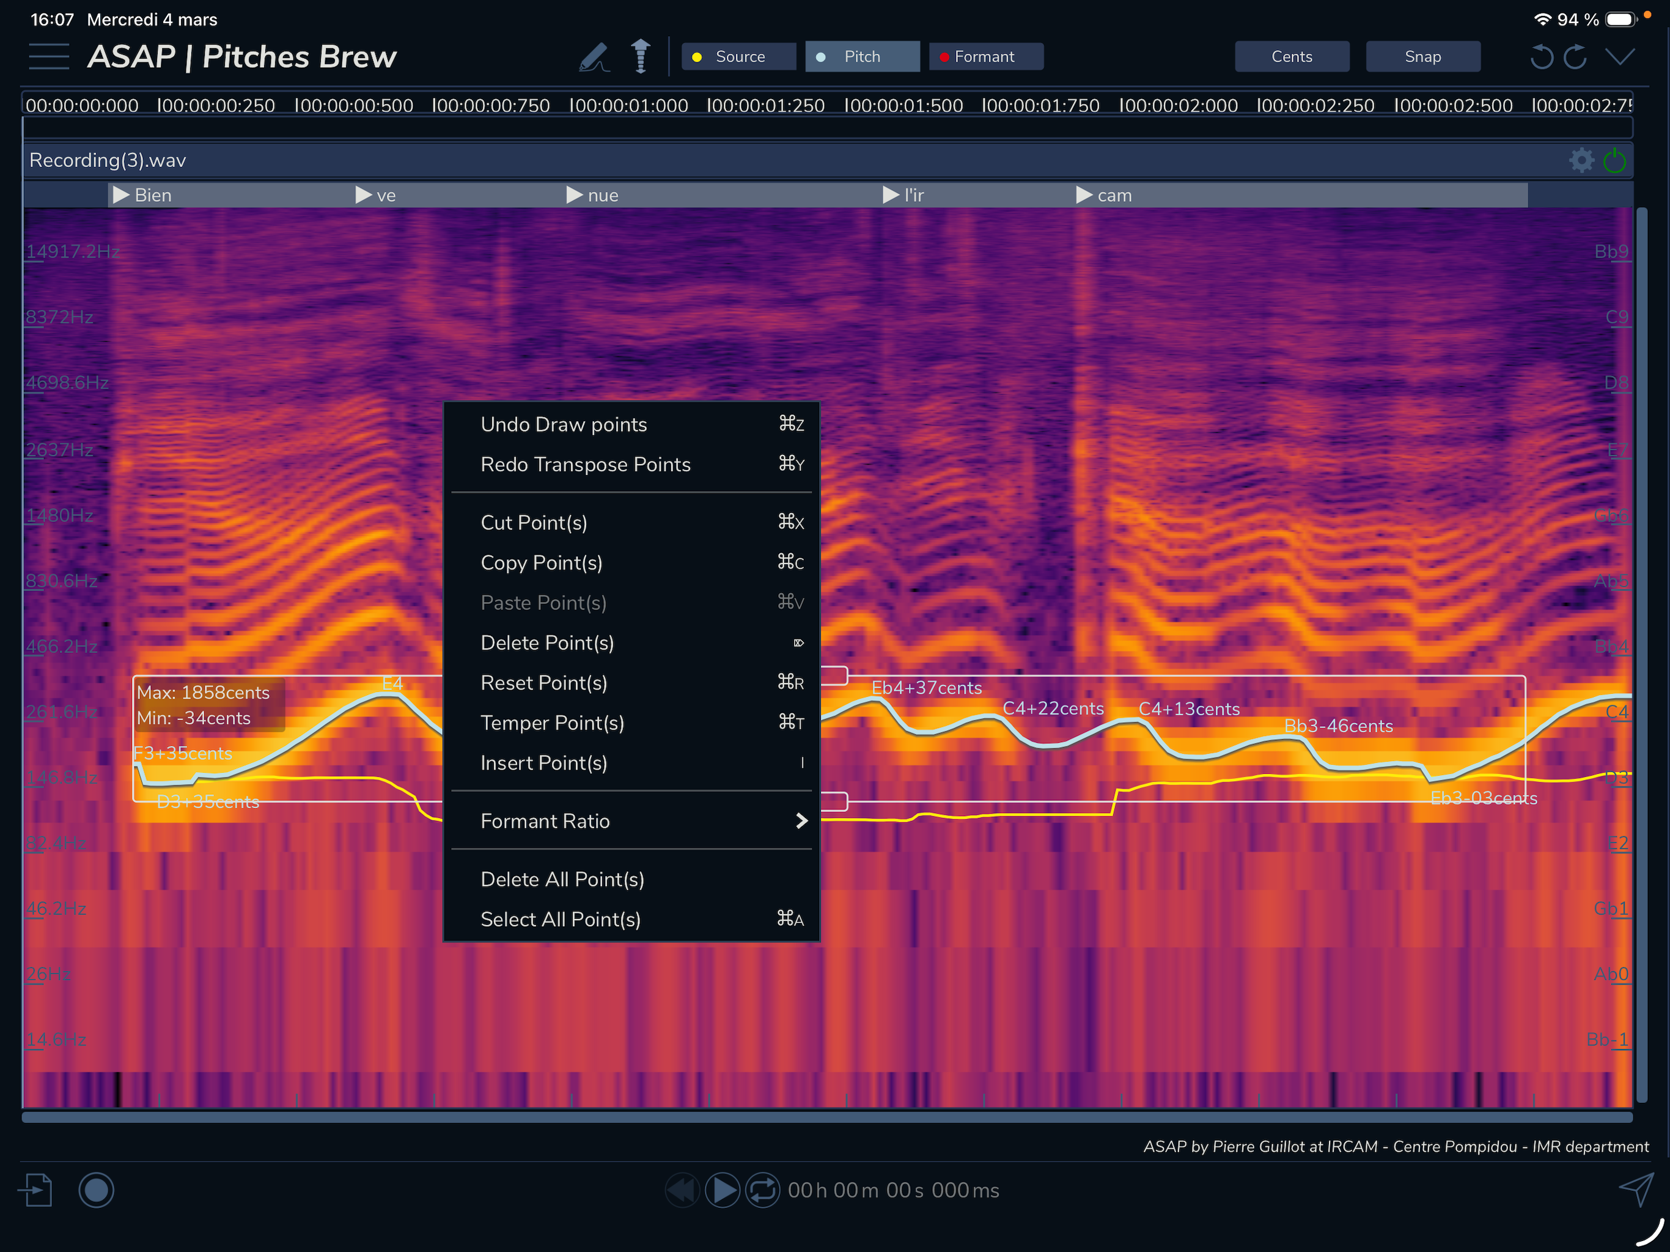
Task: Open the hamburger menu
Action: pyautogui.click(x=49, y=57)
